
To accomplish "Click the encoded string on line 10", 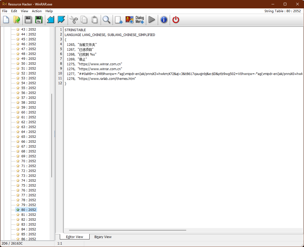I will pos(190,74).
